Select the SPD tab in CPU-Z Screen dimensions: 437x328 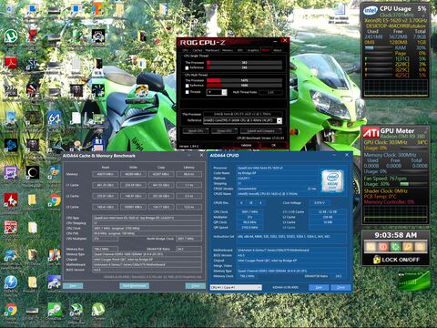(240, 50)
